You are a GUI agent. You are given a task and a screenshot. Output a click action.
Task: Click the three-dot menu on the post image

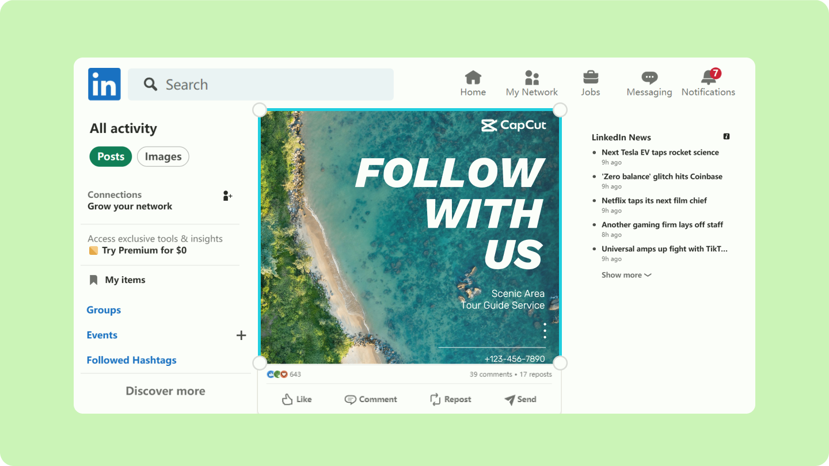coord(545,330)
